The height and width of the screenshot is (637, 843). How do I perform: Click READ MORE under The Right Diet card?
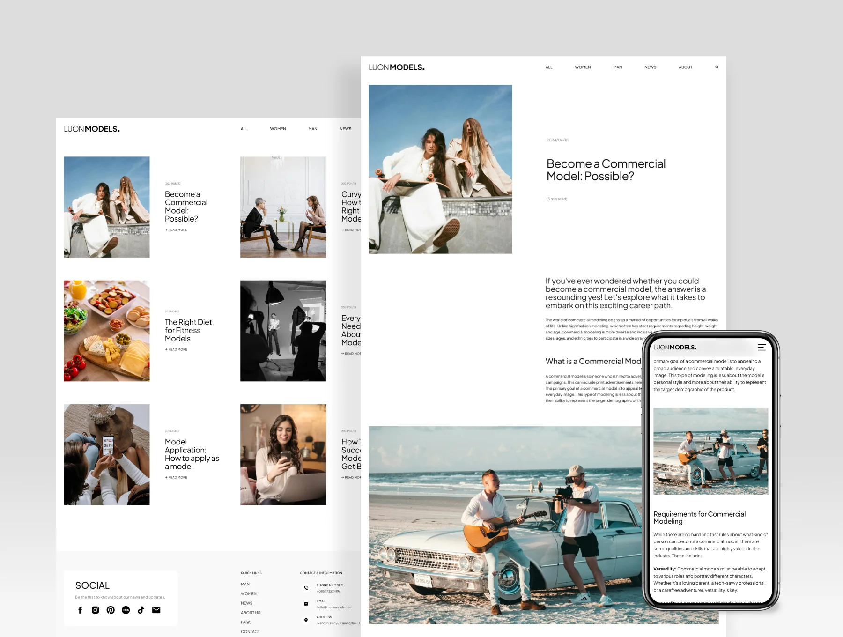pyautogui.click(x=176, y=349)
